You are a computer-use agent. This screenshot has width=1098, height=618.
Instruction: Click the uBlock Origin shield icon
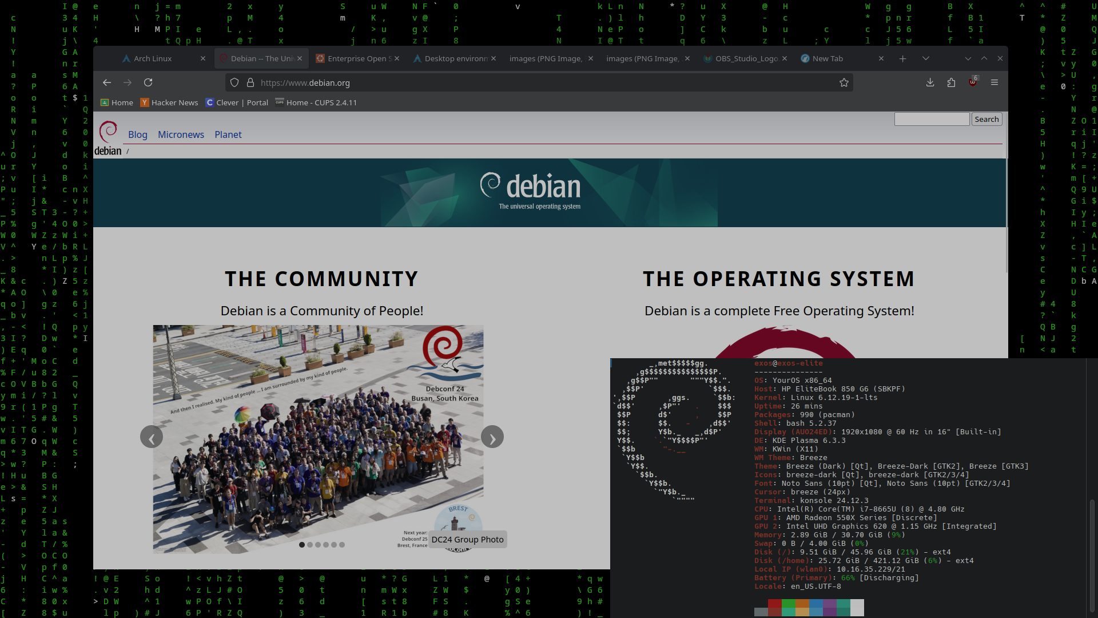[973, 82]
